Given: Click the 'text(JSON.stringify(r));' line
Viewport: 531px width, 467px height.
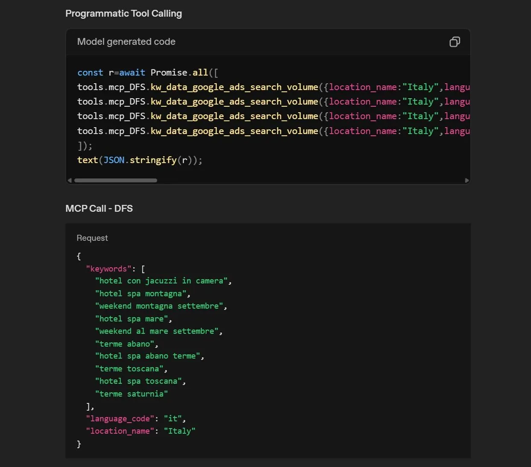Looking at the screenshot, I should [x=140, y=160].
